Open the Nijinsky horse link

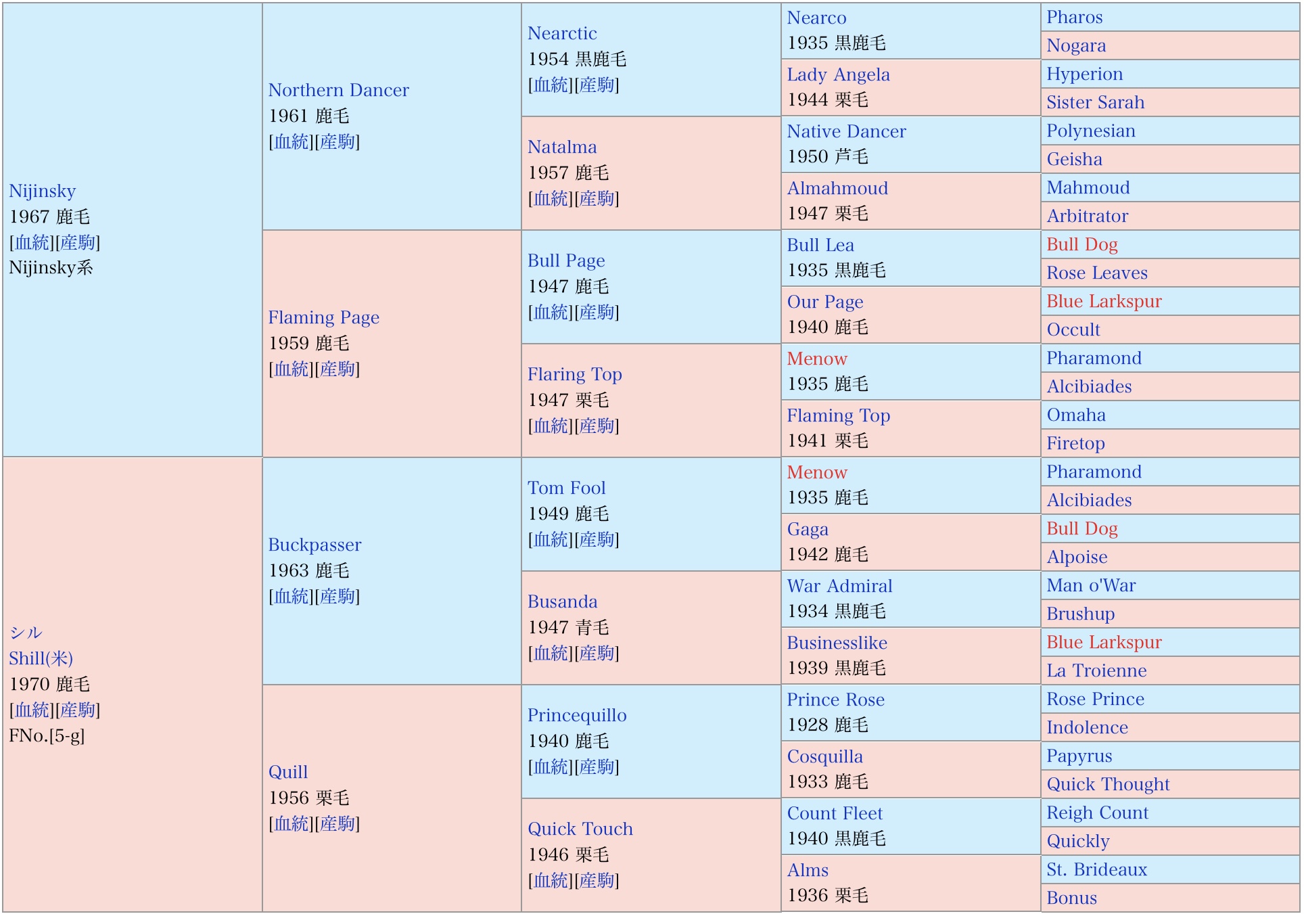click(42, 191)
